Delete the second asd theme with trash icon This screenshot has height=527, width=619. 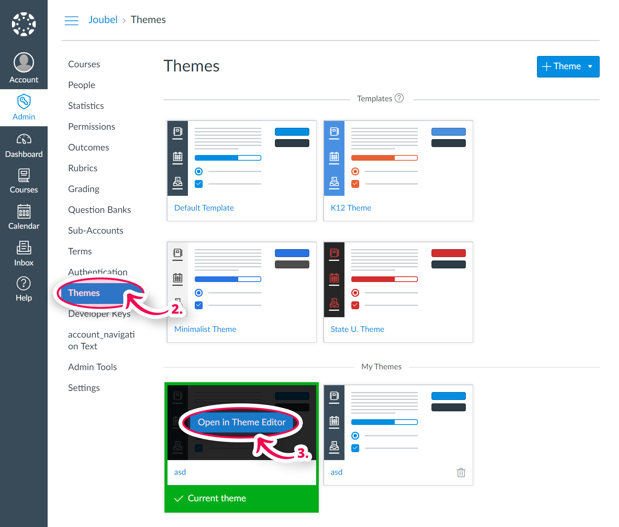[461, 473]
